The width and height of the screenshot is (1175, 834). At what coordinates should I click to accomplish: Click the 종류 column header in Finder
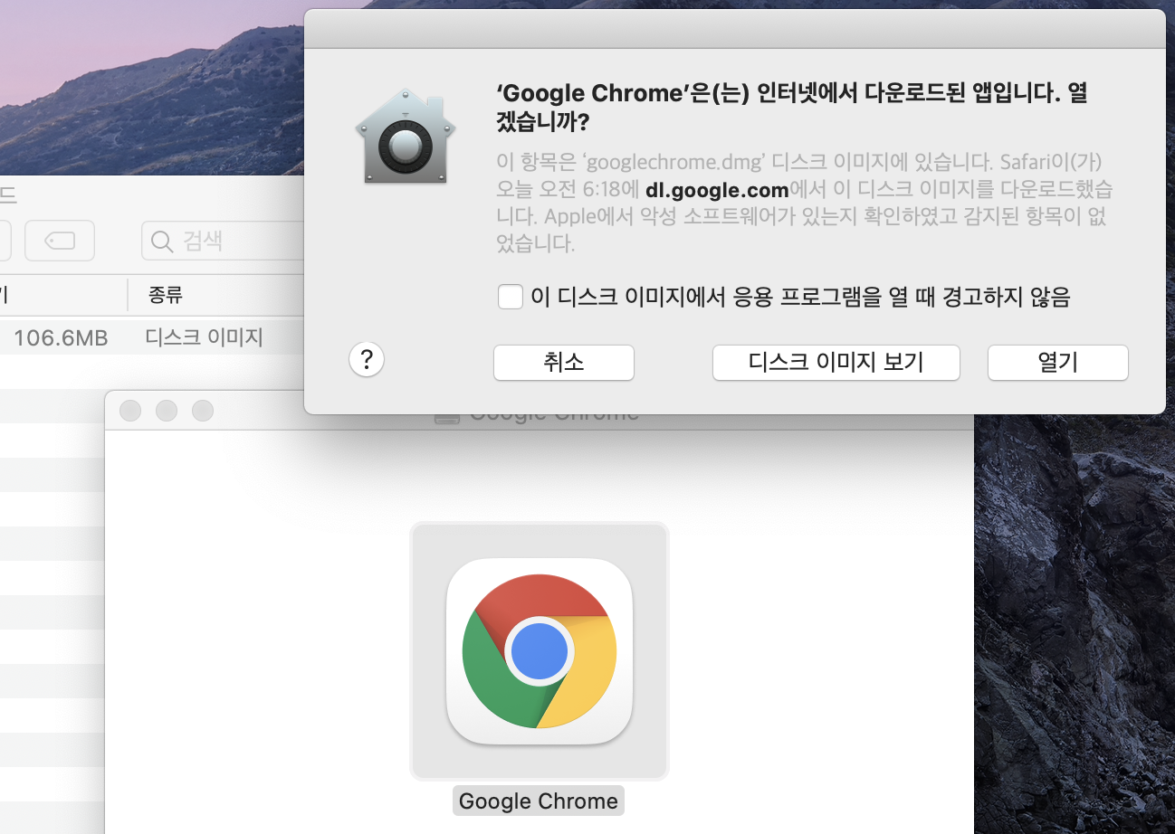tap(166, 295)
